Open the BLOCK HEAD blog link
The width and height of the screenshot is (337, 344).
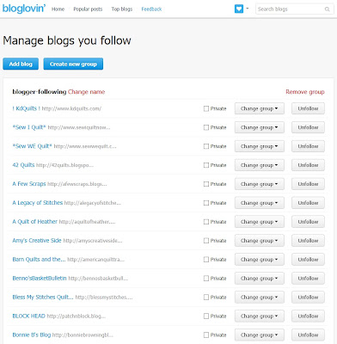[x=28, y=316]
